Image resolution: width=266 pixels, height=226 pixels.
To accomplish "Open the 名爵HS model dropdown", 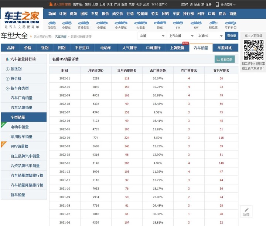I will [x=210, y=36].
